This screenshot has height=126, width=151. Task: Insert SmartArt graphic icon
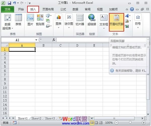point(48,21)
